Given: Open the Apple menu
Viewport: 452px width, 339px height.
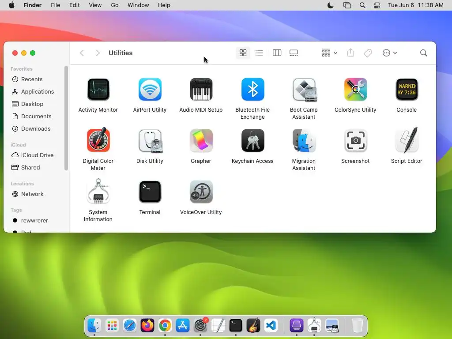Looking at the screenshot, I should tap(11, 5).
